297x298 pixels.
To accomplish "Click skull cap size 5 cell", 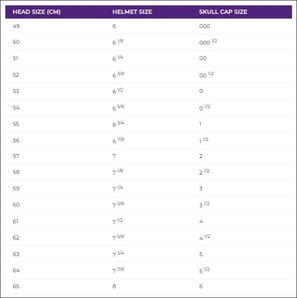I will [201, 254].
